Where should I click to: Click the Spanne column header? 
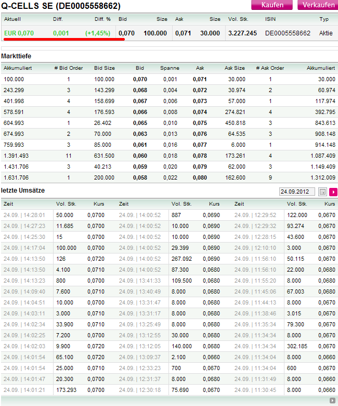(x=170, y=68)
